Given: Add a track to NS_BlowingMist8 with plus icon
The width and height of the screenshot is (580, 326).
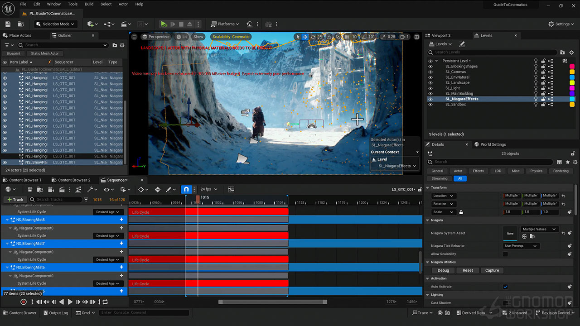Looking at the screenshot, I should pyautogui.click(x=121, y=220).
